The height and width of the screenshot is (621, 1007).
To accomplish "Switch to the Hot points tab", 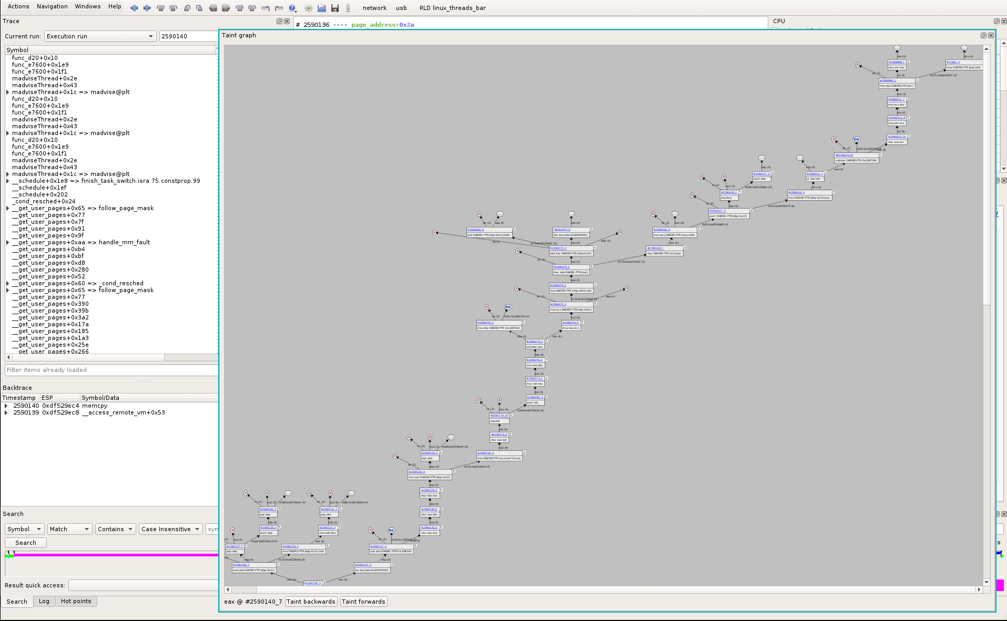I will pyautogui.click(x=76, y=601).
